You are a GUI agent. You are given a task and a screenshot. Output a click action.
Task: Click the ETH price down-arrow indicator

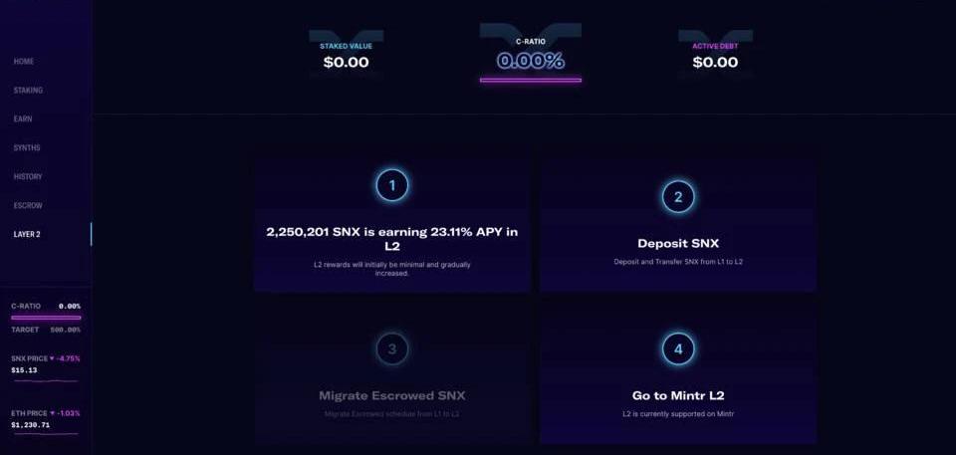click(x=54, y=412)
